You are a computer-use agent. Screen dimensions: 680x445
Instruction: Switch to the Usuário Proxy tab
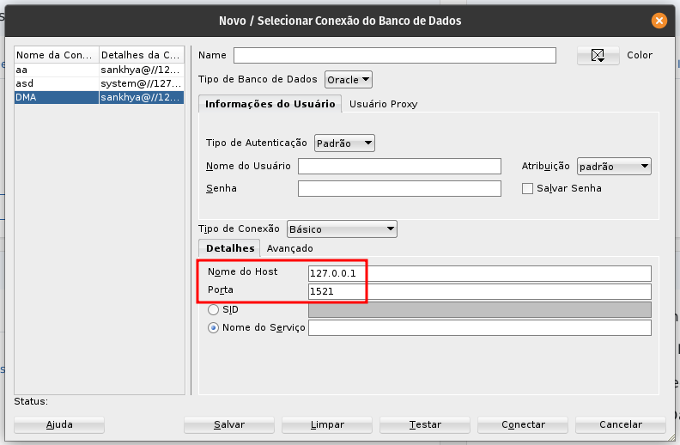point(383,104)
